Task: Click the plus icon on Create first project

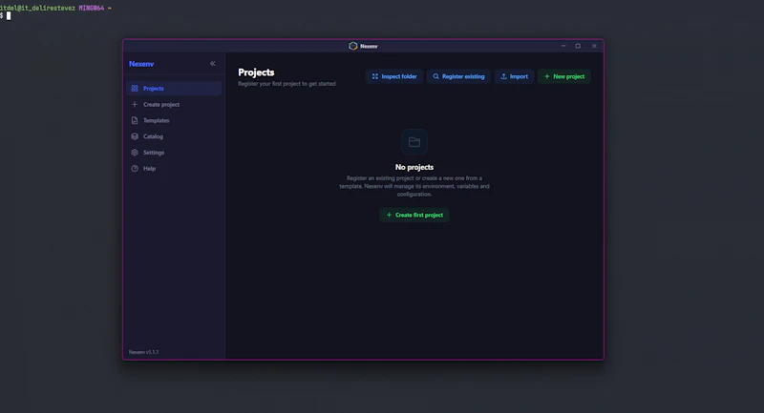Action: (x=389, y=215)
